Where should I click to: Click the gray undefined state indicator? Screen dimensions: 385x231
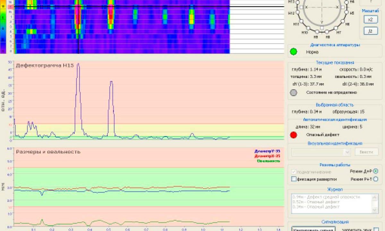click(x=293, y=92)
